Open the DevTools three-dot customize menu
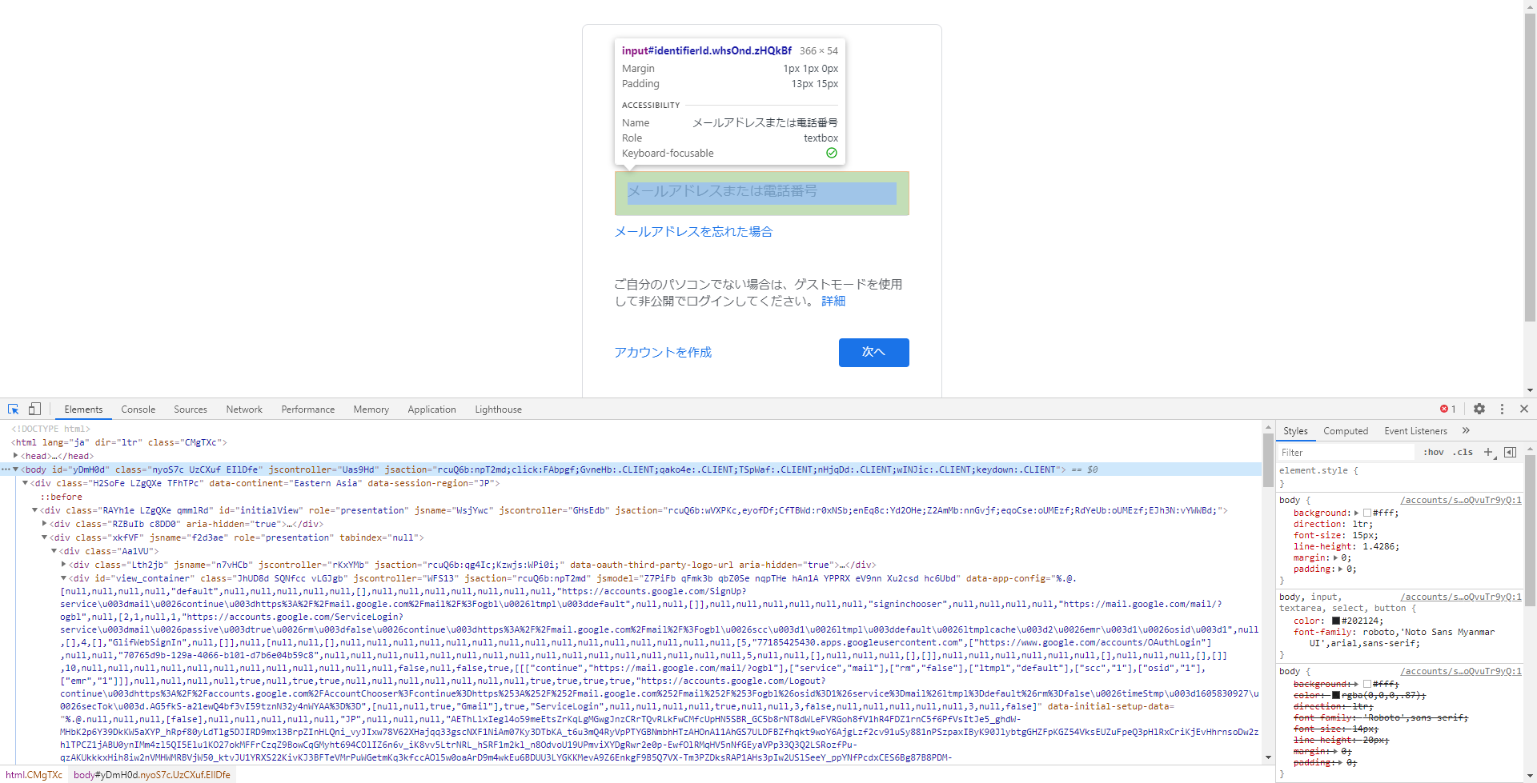Viewport: 1537px width, 783px height. pyautogui.click(x=1502, y=409)
